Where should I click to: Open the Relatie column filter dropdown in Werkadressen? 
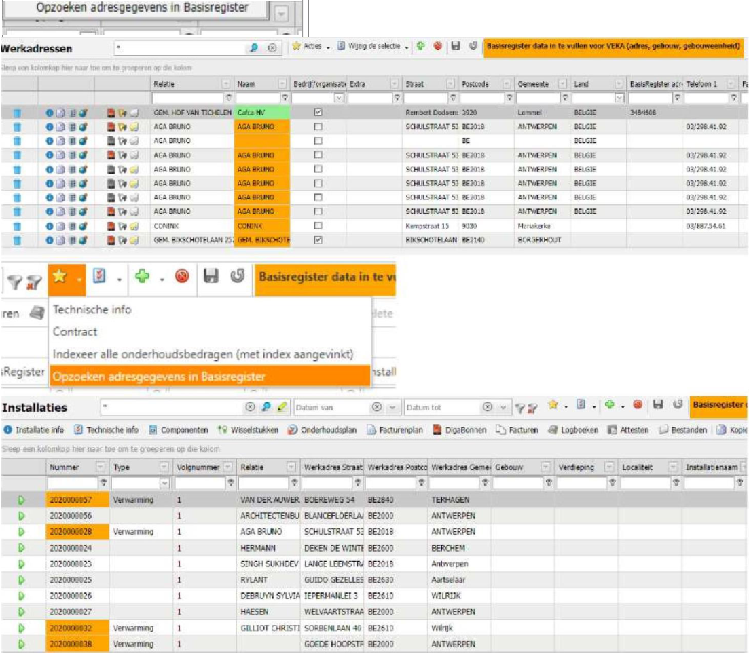226,84
